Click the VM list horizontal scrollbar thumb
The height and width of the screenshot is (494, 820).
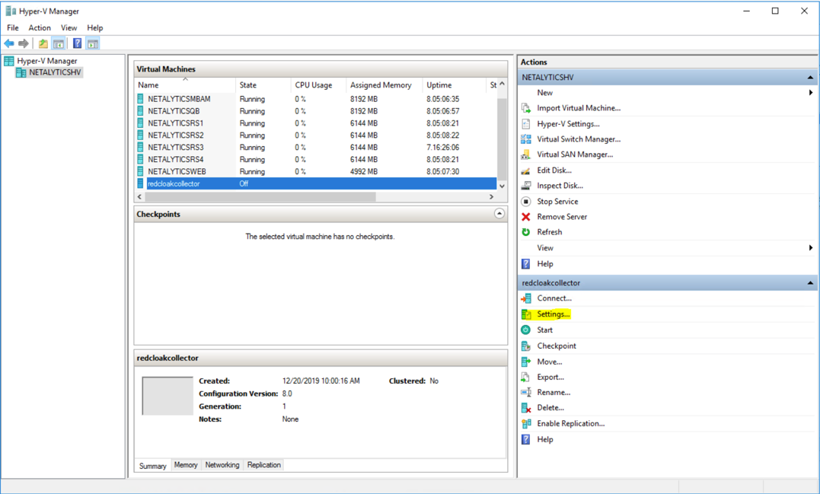tap(260, 196)
